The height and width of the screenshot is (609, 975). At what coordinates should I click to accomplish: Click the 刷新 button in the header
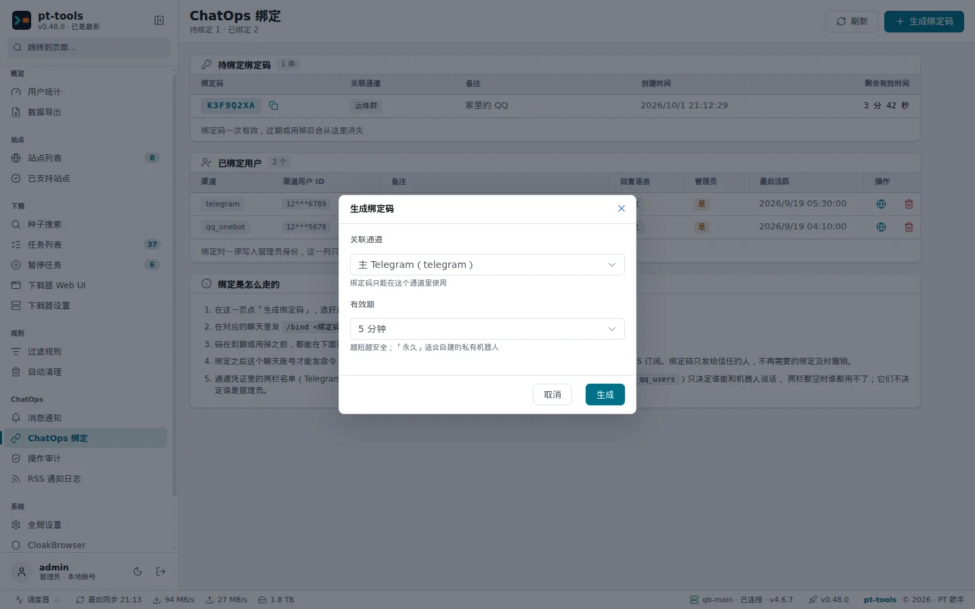(852, 22)
